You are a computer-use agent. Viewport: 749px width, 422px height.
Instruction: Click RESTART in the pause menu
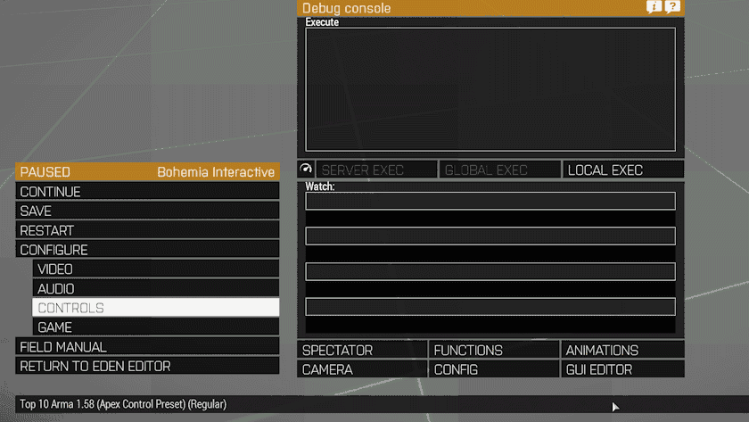147,230
